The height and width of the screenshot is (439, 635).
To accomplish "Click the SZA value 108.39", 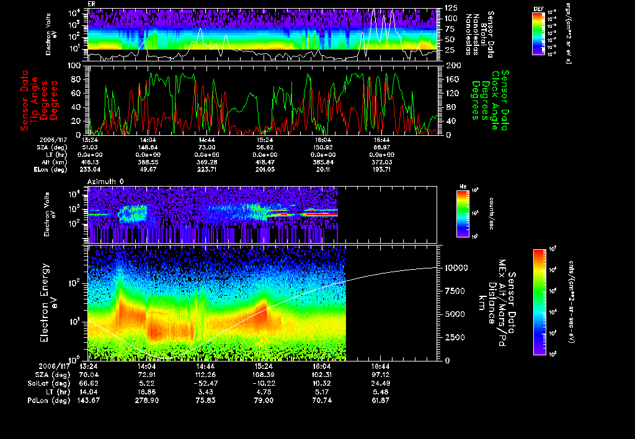I will [x=264, y=375].
